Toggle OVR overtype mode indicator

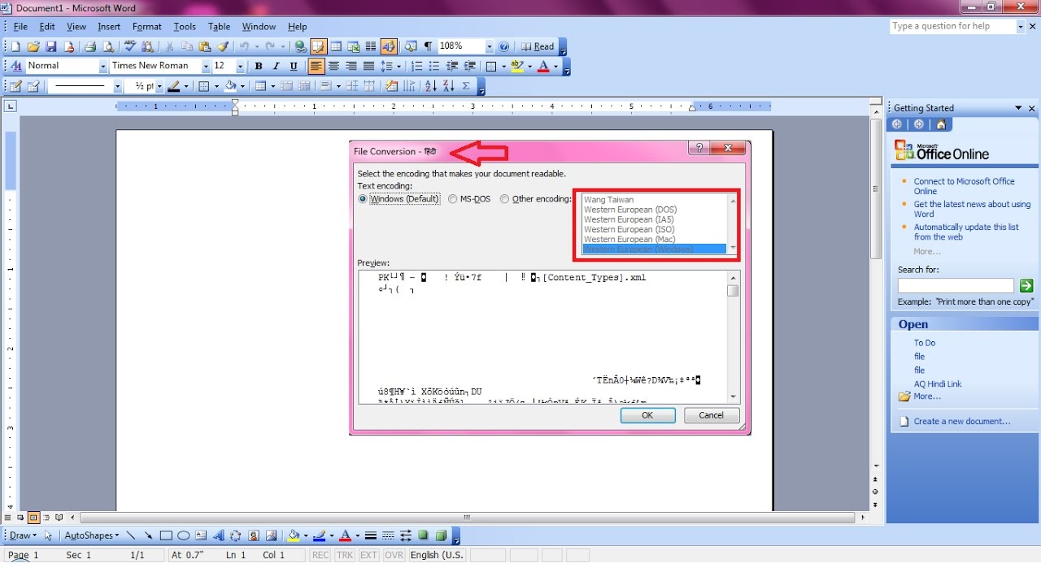pos(394,556)
